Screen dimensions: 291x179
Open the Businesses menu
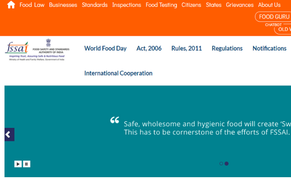(63, 5)
